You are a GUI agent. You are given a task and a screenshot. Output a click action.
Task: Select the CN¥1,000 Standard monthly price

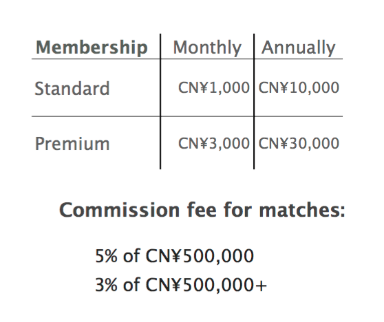pyautogui.click(x=214, y=88)
